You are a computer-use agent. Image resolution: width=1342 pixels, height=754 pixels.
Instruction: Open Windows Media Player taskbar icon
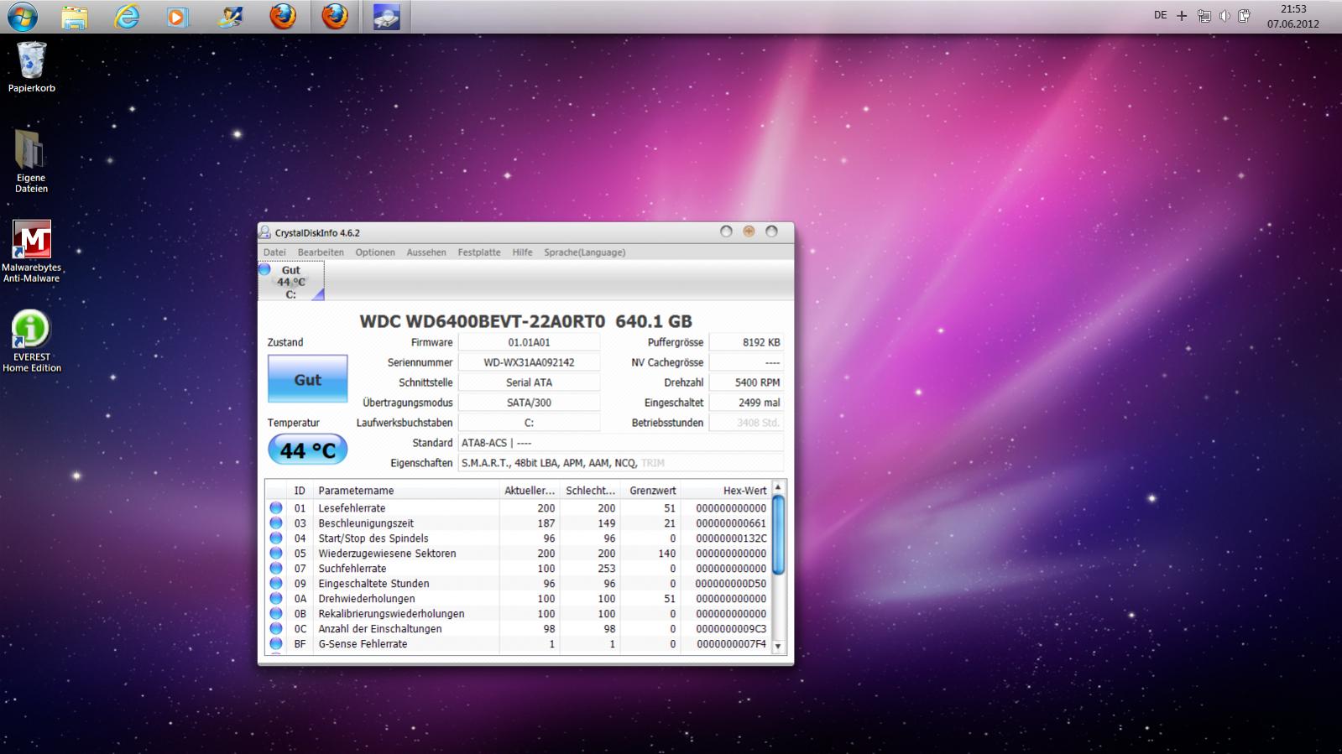tap(178, 17)
